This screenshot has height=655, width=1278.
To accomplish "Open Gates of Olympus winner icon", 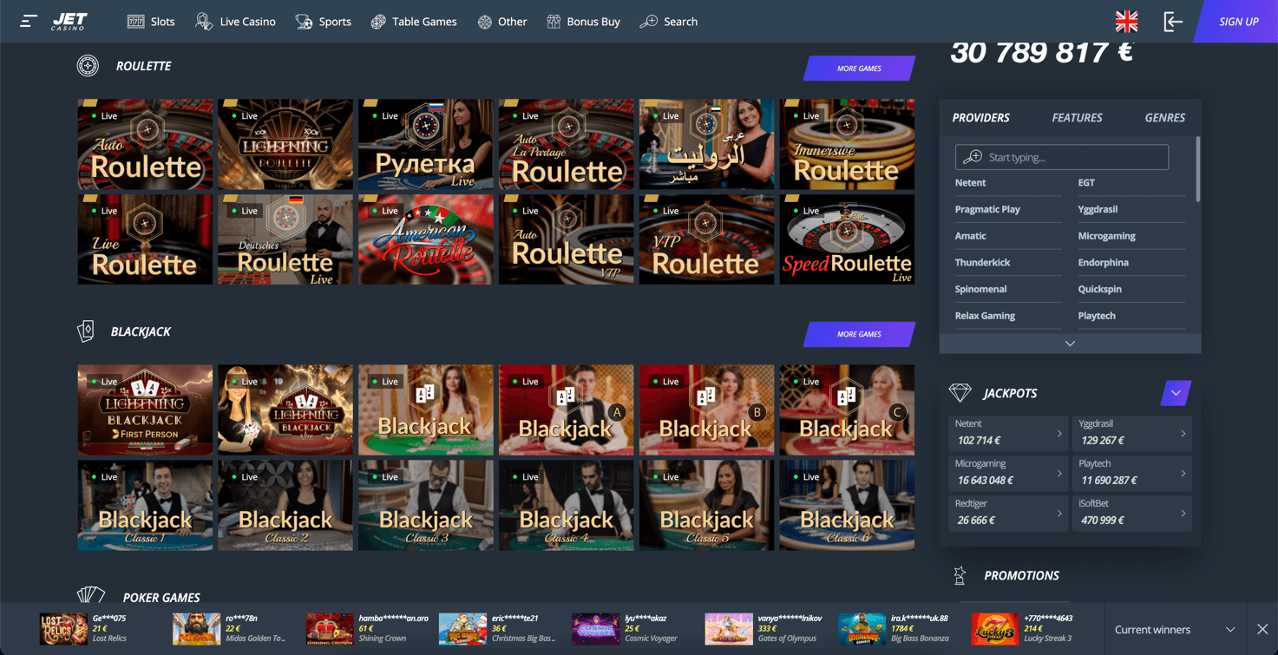I will (x=729, y=629).
